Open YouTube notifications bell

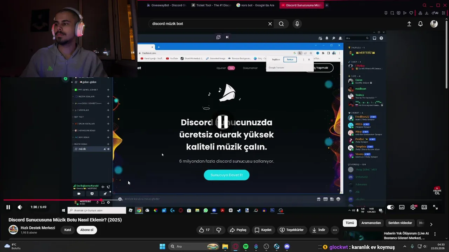pyautogui.click(x=420, y=24)
